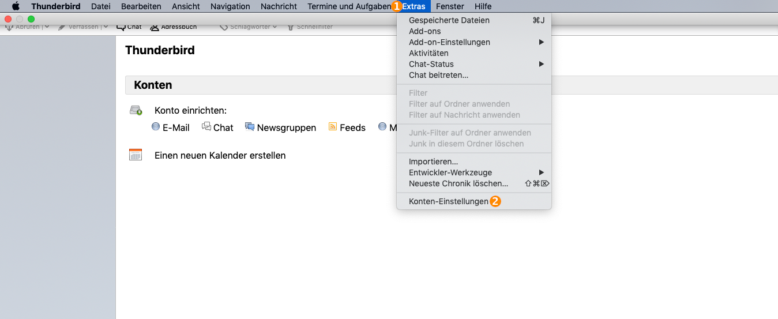Viewport: 778px width, 319px height.
Task: Set up a Chat account under Konten
Action: pyautogui.click(x=217, y=127)
